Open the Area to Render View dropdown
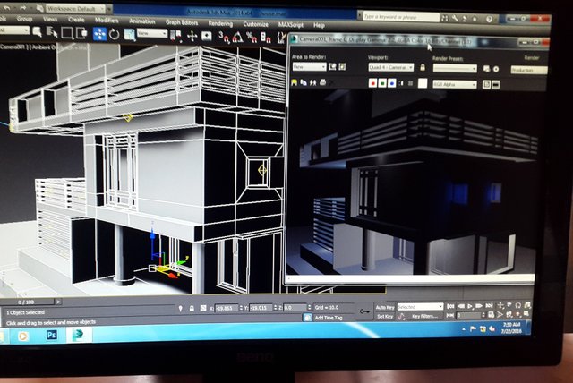The width and height of the screenshot is (573, 383). tap(309, 67)
